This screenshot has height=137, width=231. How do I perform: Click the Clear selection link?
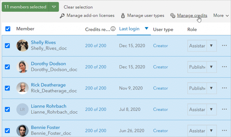click(78, 7)
